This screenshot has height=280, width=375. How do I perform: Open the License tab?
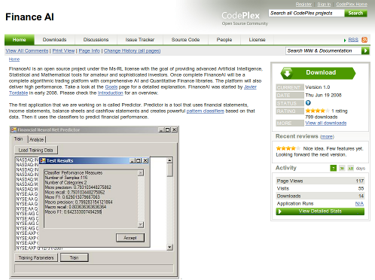pyautogui.click(x=257, y=40)
